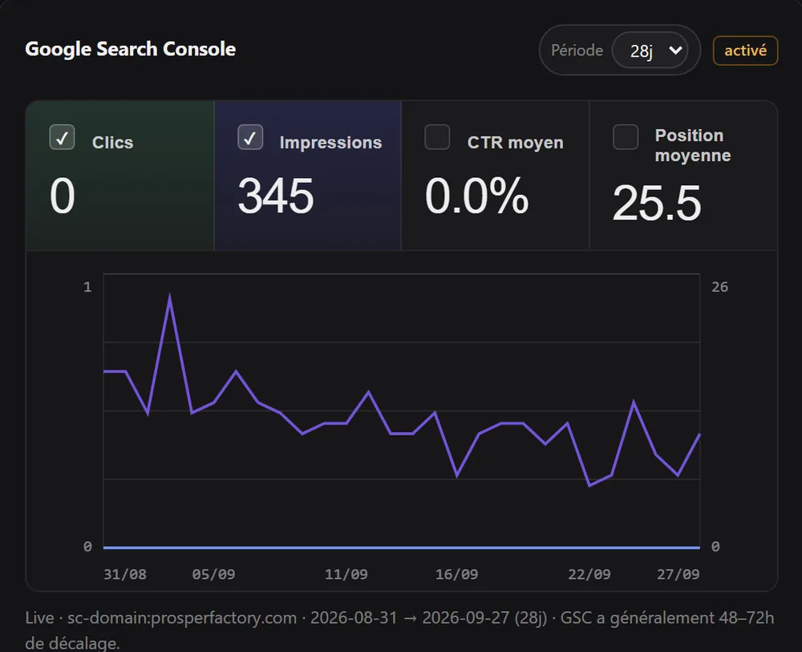Click the Clics label
This screenshot has height=652, width=802.
pyautogui.click(x=112, y=142)
